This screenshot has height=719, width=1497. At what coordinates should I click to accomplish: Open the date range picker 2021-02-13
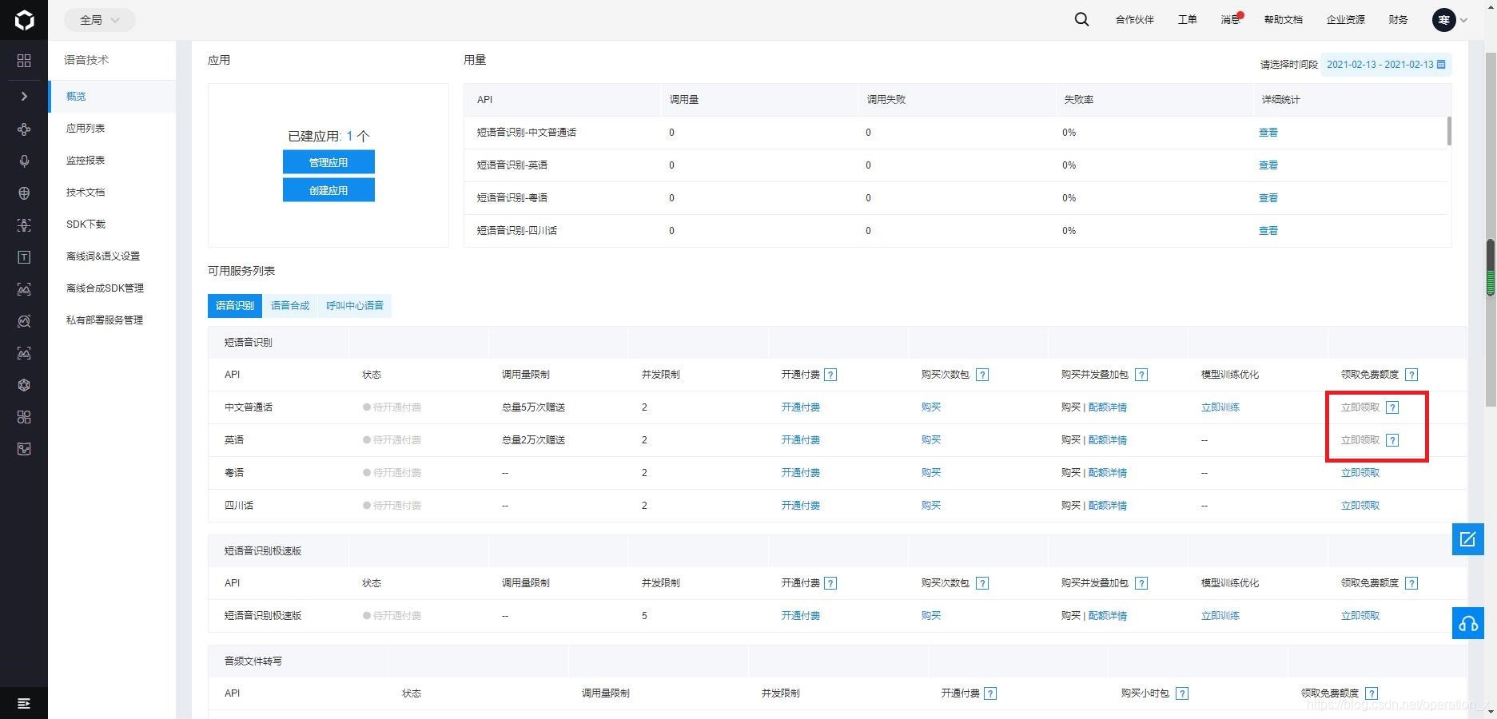(x=1385, y=64)
